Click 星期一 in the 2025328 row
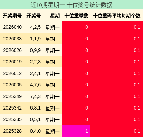Screen dimensions: 143x137 pos(53,131)
